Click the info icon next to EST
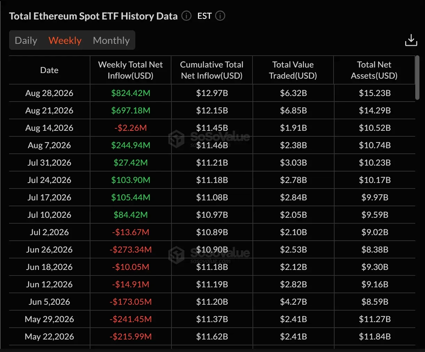 pos(220,16)
